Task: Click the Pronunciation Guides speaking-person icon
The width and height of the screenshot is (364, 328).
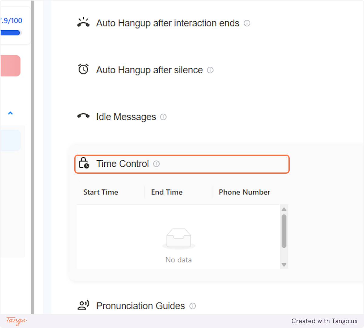Action: 83,305
